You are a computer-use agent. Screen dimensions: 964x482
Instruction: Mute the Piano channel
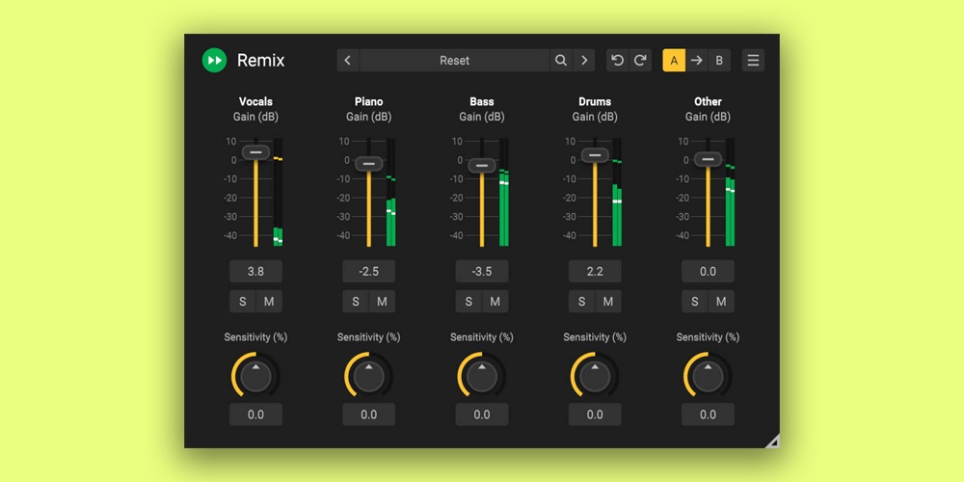point(382,302)
